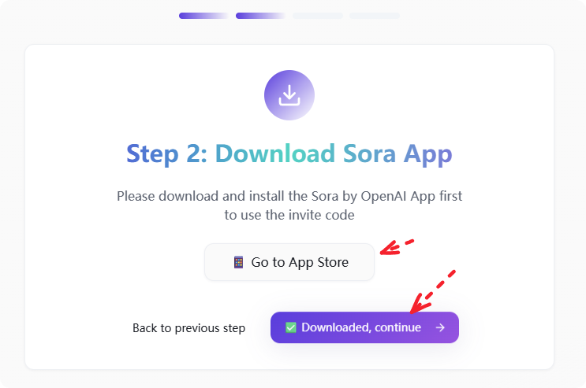Viewport: 586px width, 388px height.
Task: Select the third progress step segment
Action: [317, 16]
